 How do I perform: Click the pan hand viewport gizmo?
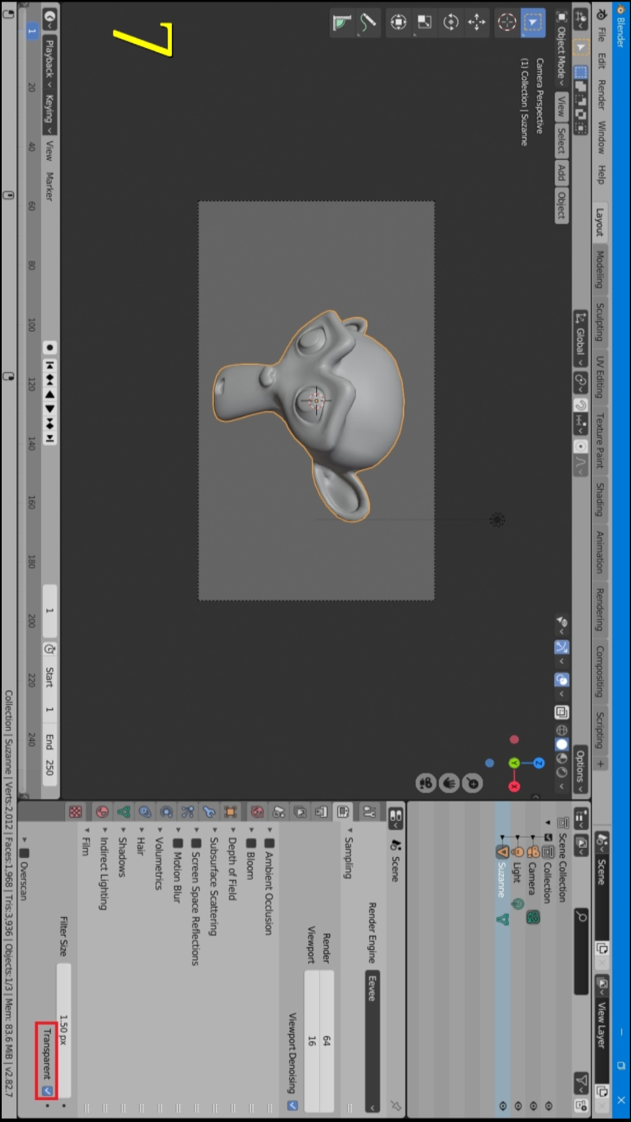click(449, 783)
